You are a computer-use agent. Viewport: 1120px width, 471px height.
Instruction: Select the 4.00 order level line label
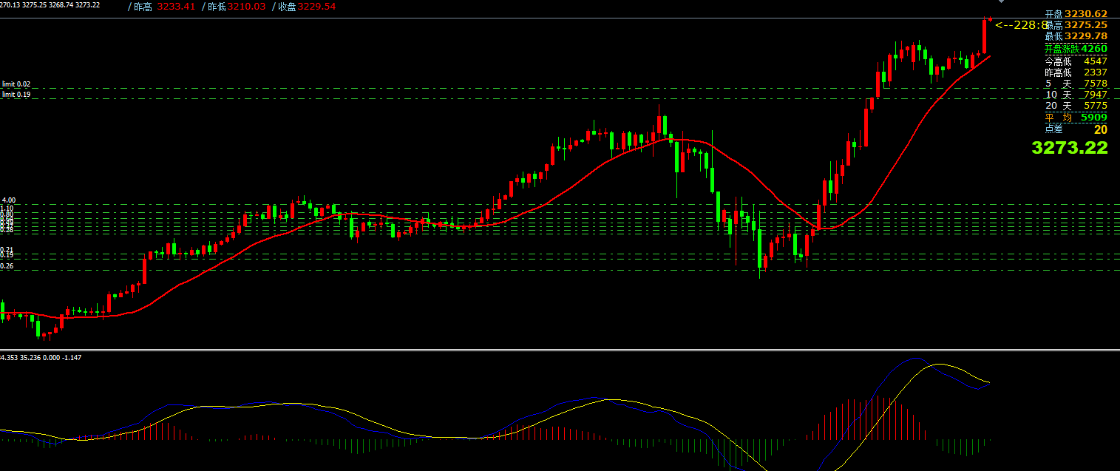[9, 200]
